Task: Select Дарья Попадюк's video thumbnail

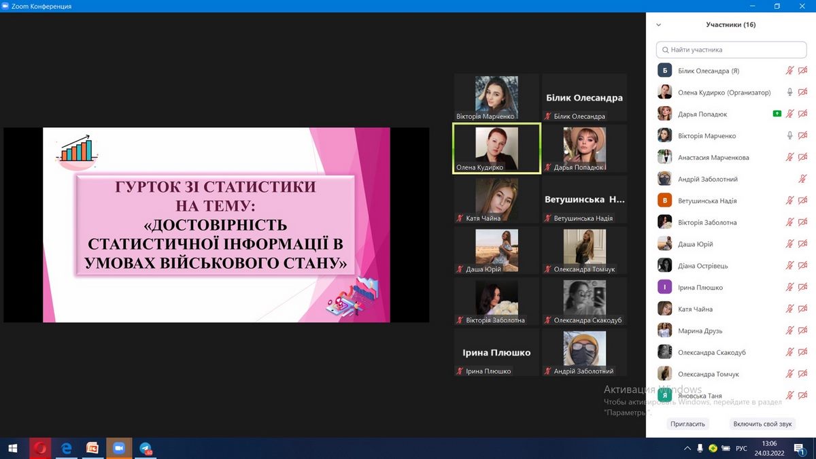Action: (x=584, y=148)
